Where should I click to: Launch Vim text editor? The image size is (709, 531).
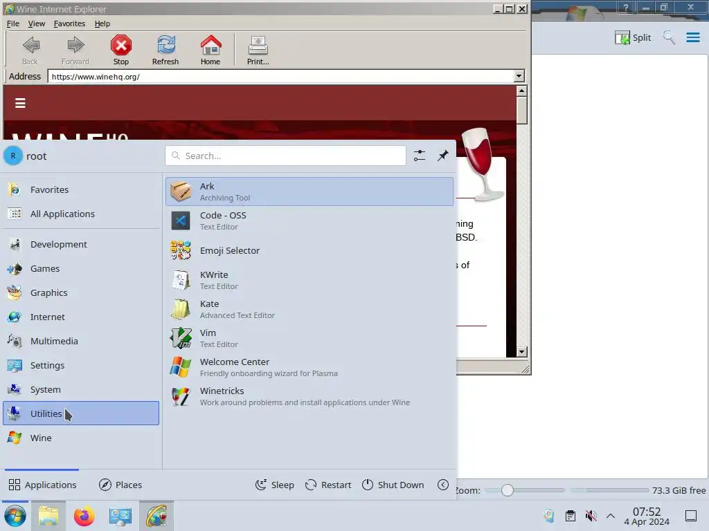[x=309, y=338]
